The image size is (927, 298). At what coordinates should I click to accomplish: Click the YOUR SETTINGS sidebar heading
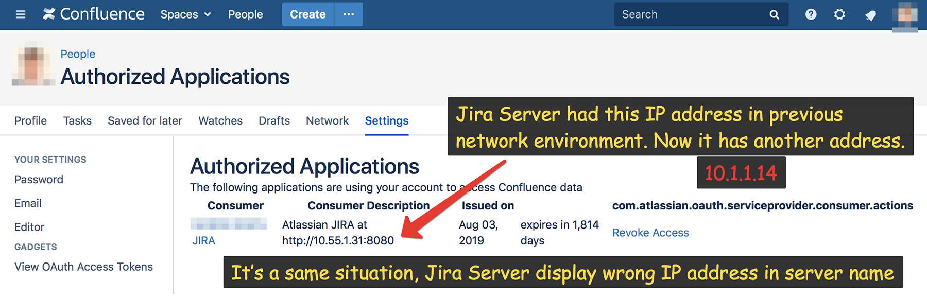pyautogui.click(x=50, y=160)
